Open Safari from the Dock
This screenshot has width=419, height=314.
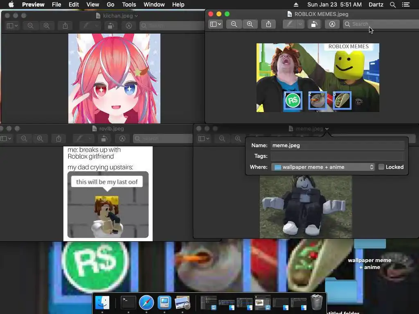(x=146, y=303)
